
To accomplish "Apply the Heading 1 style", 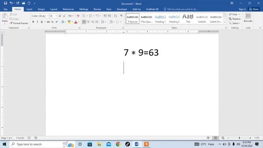I will (x=160, y=18).
